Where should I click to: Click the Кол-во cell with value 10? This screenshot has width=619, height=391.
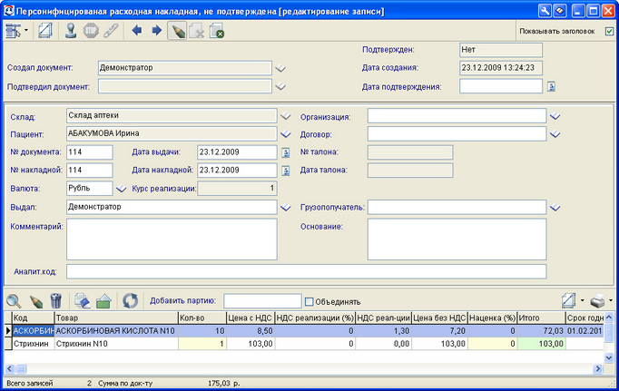point(202,330)
